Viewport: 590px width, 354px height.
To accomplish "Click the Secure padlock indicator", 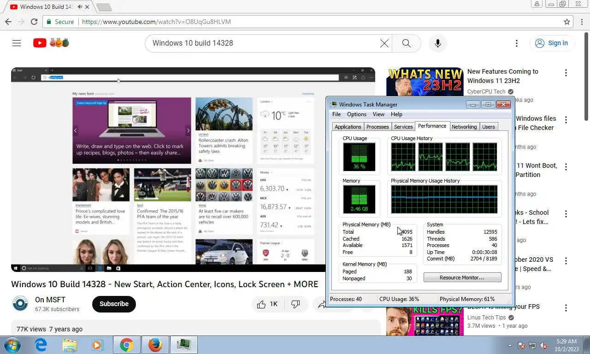I will (x=60, y=22).
